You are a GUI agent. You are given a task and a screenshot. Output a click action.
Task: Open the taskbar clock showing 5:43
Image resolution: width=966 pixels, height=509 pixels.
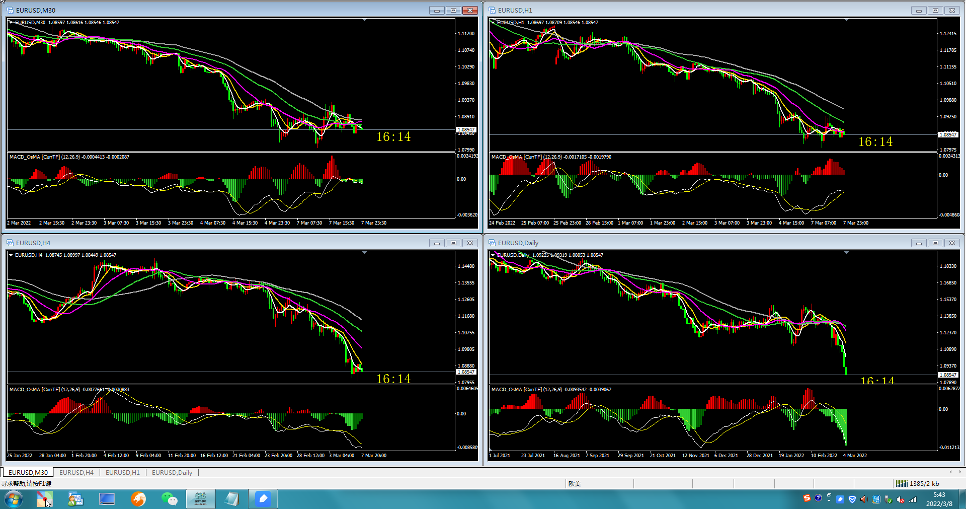(939, 499)
